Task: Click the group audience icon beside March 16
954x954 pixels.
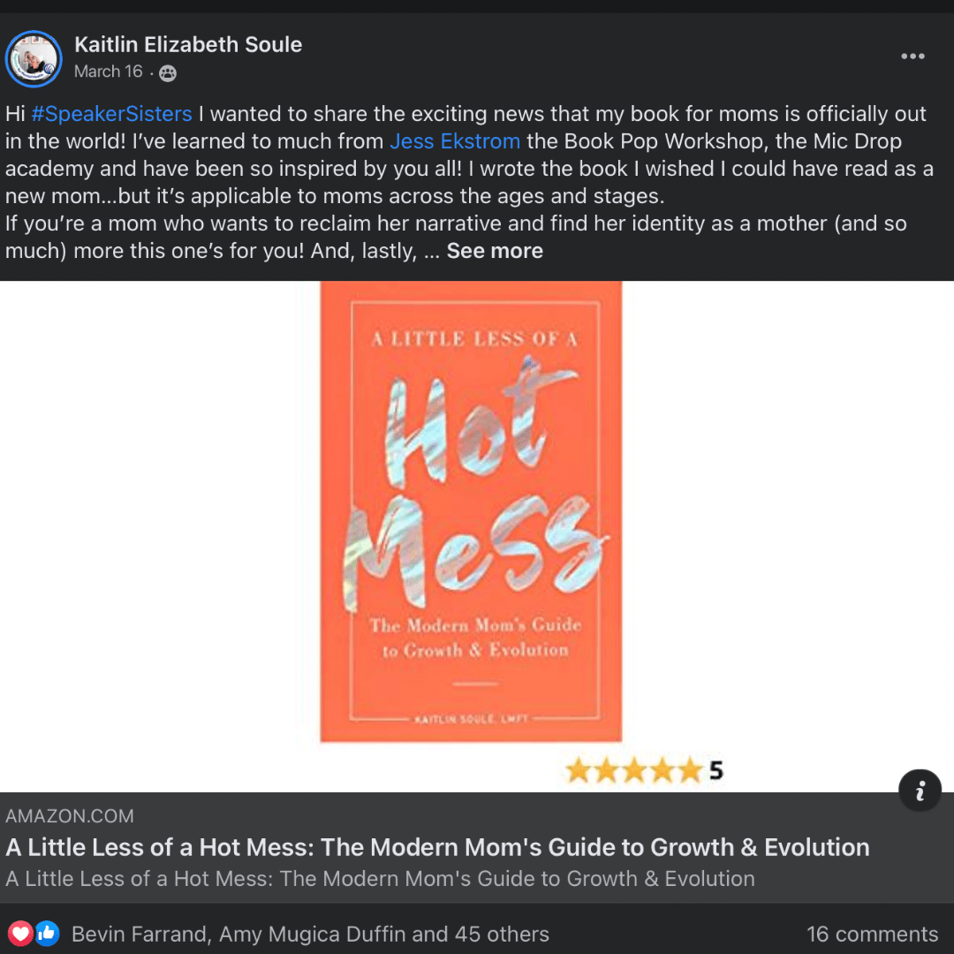Action: pyautogui.click(x=167, y=73)
